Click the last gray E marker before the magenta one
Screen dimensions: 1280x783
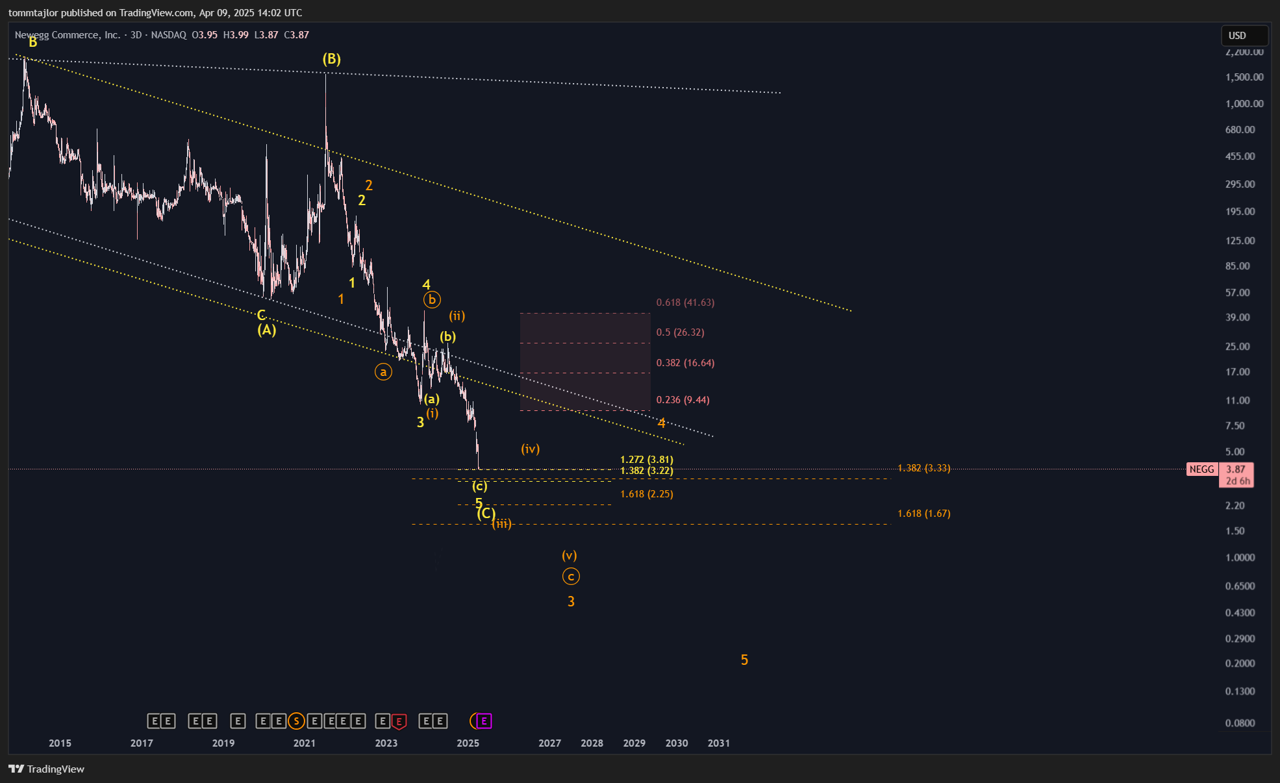point(440,721)
